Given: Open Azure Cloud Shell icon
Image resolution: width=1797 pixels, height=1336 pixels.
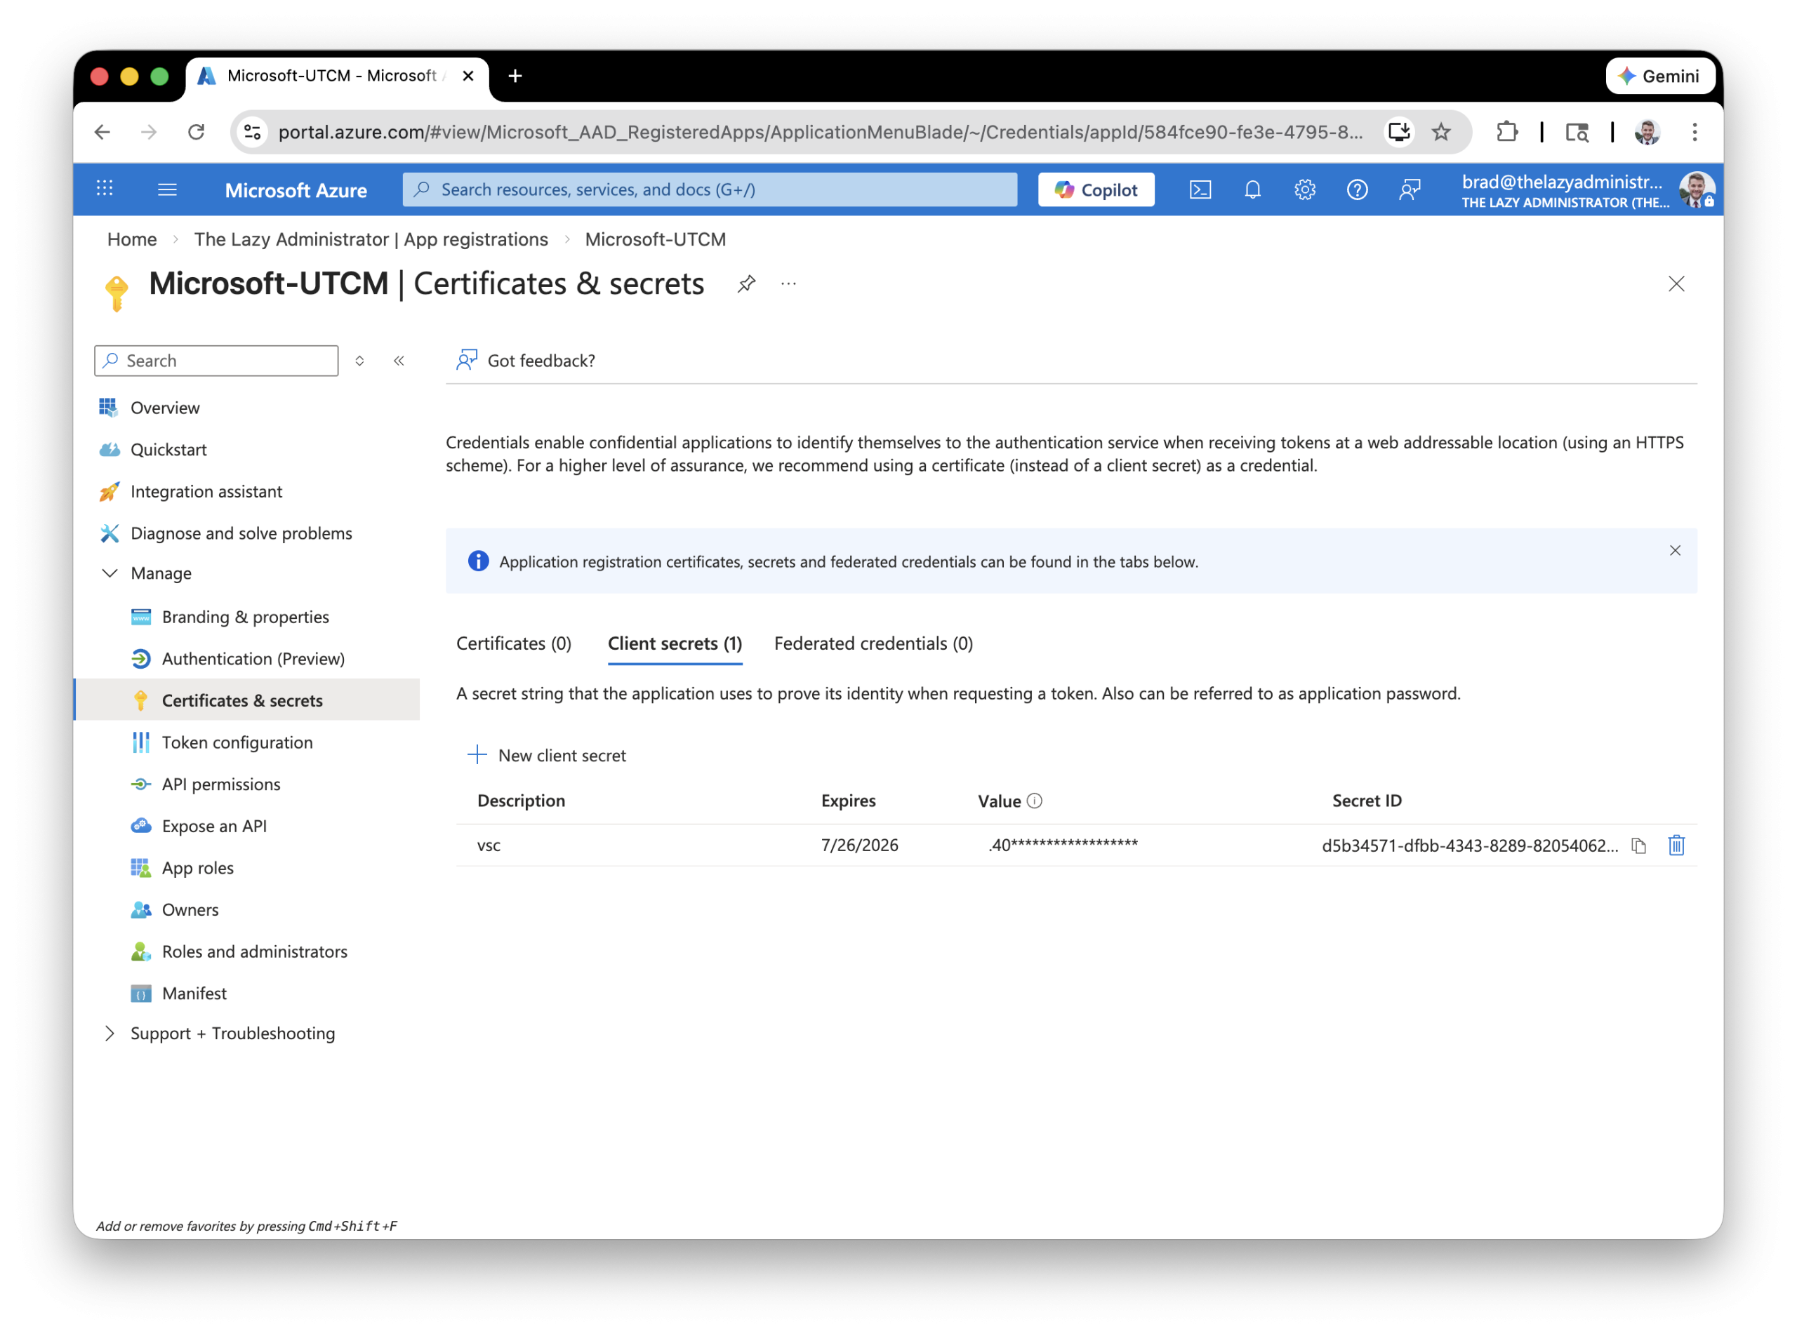Looking at the screenshot, I should click(1200, 190).
